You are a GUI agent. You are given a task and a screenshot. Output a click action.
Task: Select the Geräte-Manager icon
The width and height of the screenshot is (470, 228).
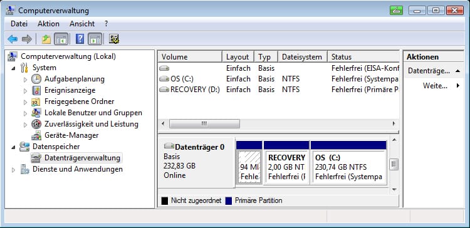coord(36,135)
